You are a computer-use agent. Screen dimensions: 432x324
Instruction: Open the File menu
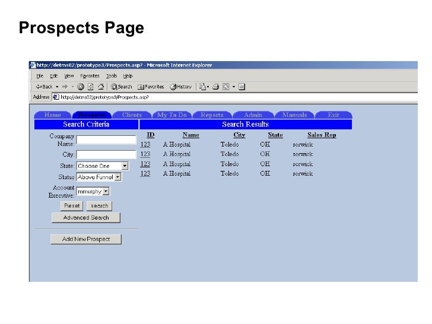[x=40, y=76]
